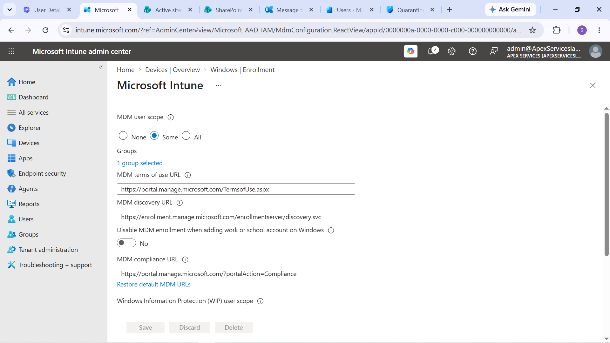Viewport: 610px width, 343px height.
Task: Click the MDM discovery URL field
Action: click(x=236, y=217)
